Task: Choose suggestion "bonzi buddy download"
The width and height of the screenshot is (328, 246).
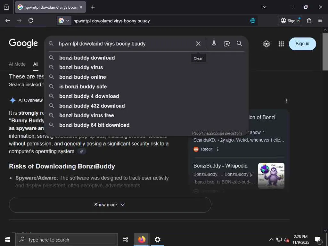Action: click(x=146, y=58)
